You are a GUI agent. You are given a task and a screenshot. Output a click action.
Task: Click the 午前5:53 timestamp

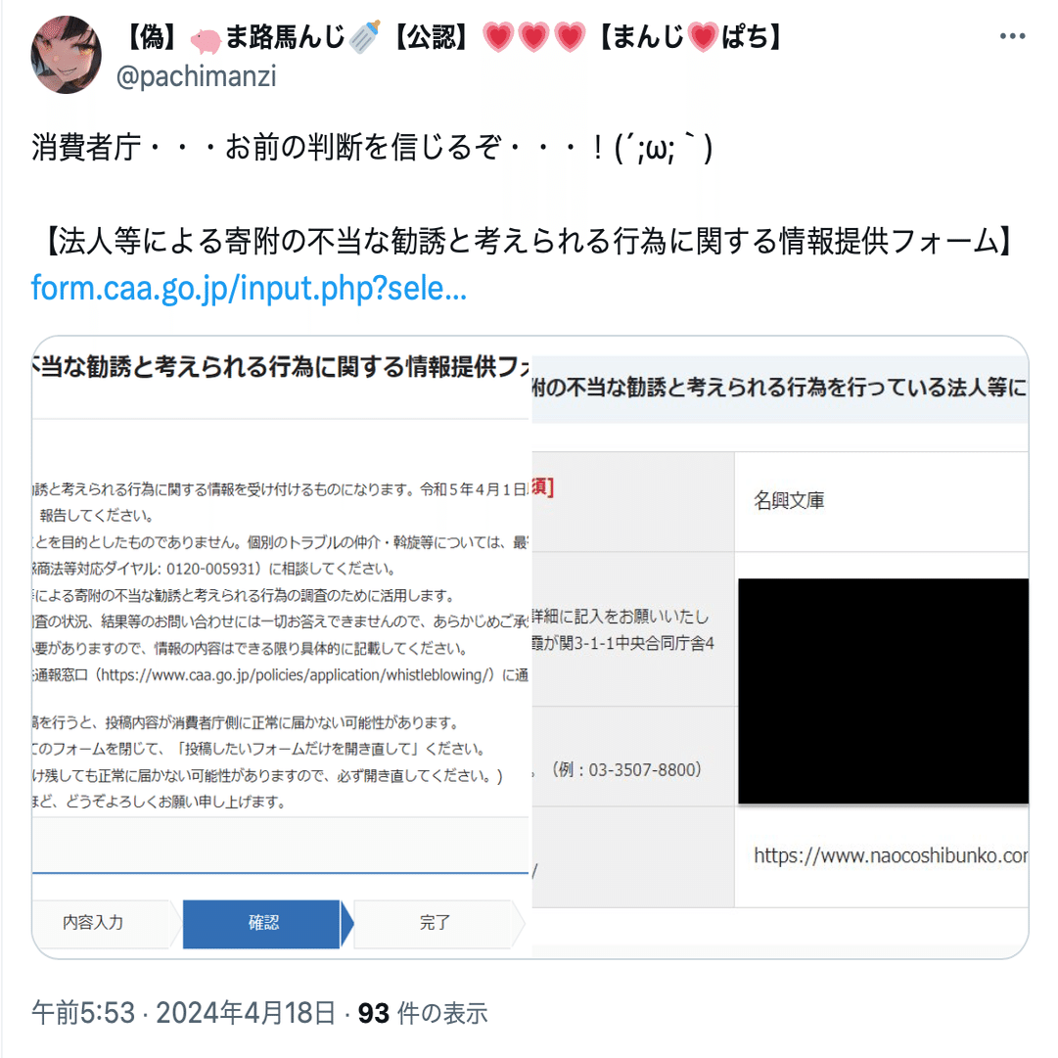(x=83, y=1013)
